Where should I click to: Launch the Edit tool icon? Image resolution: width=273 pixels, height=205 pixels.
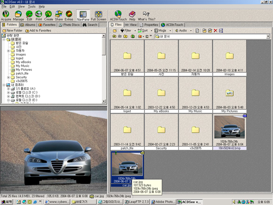pos(29,16)
